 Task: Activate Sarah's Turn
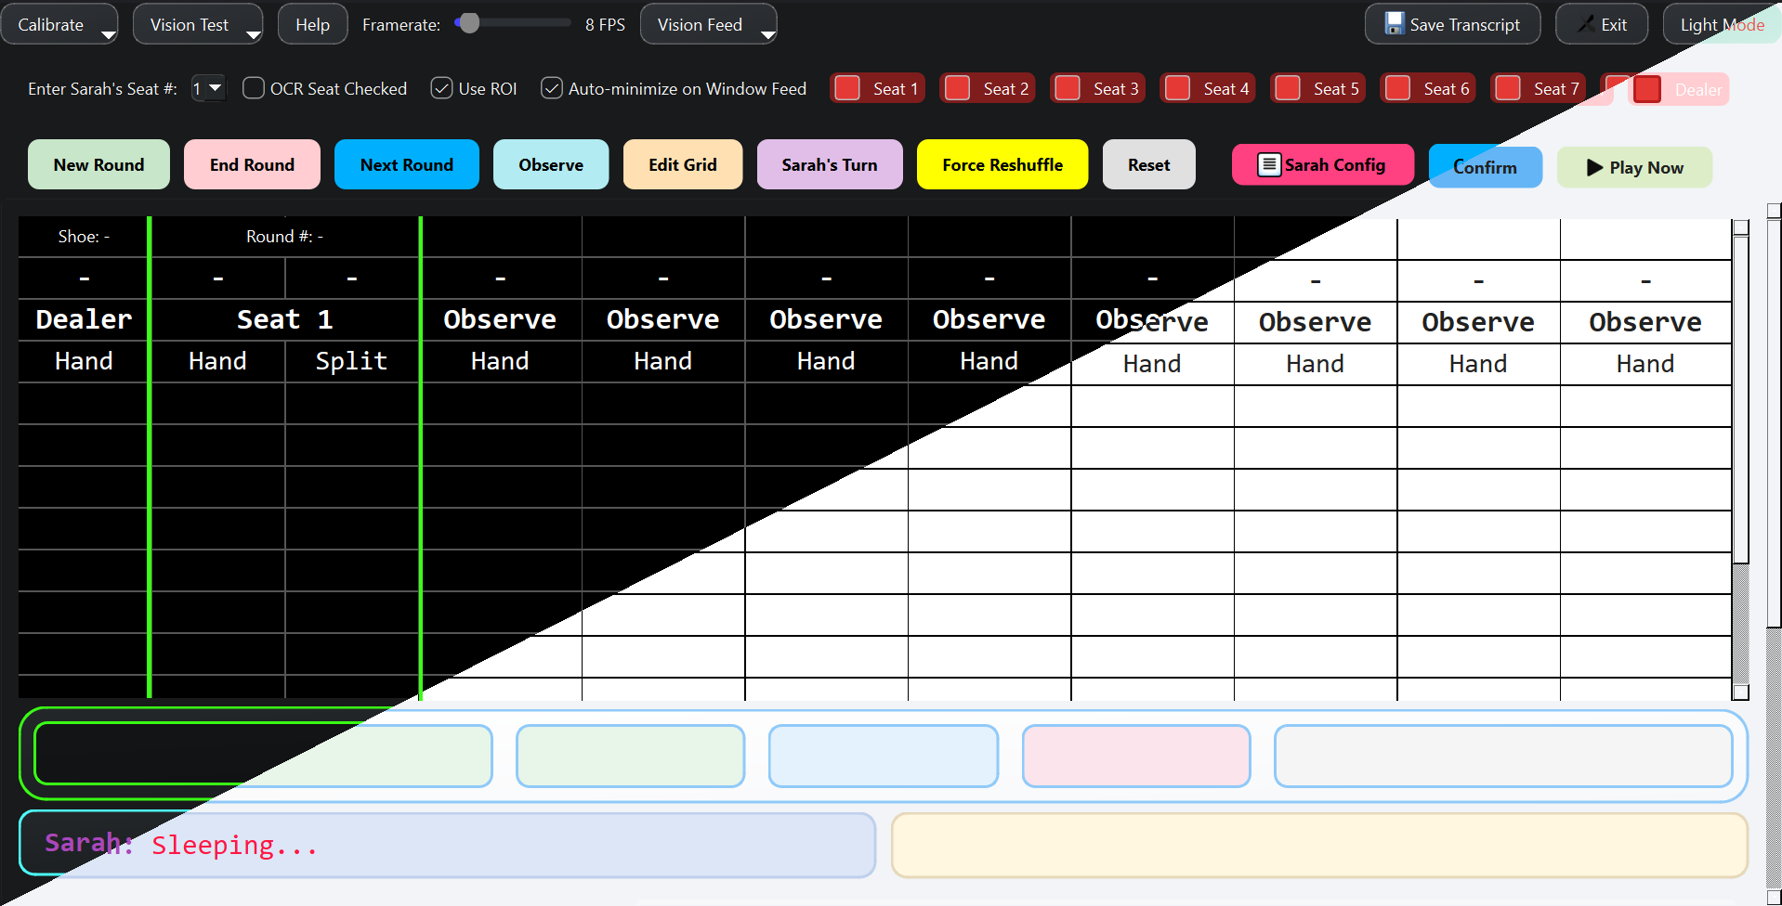tap(829, 164)
